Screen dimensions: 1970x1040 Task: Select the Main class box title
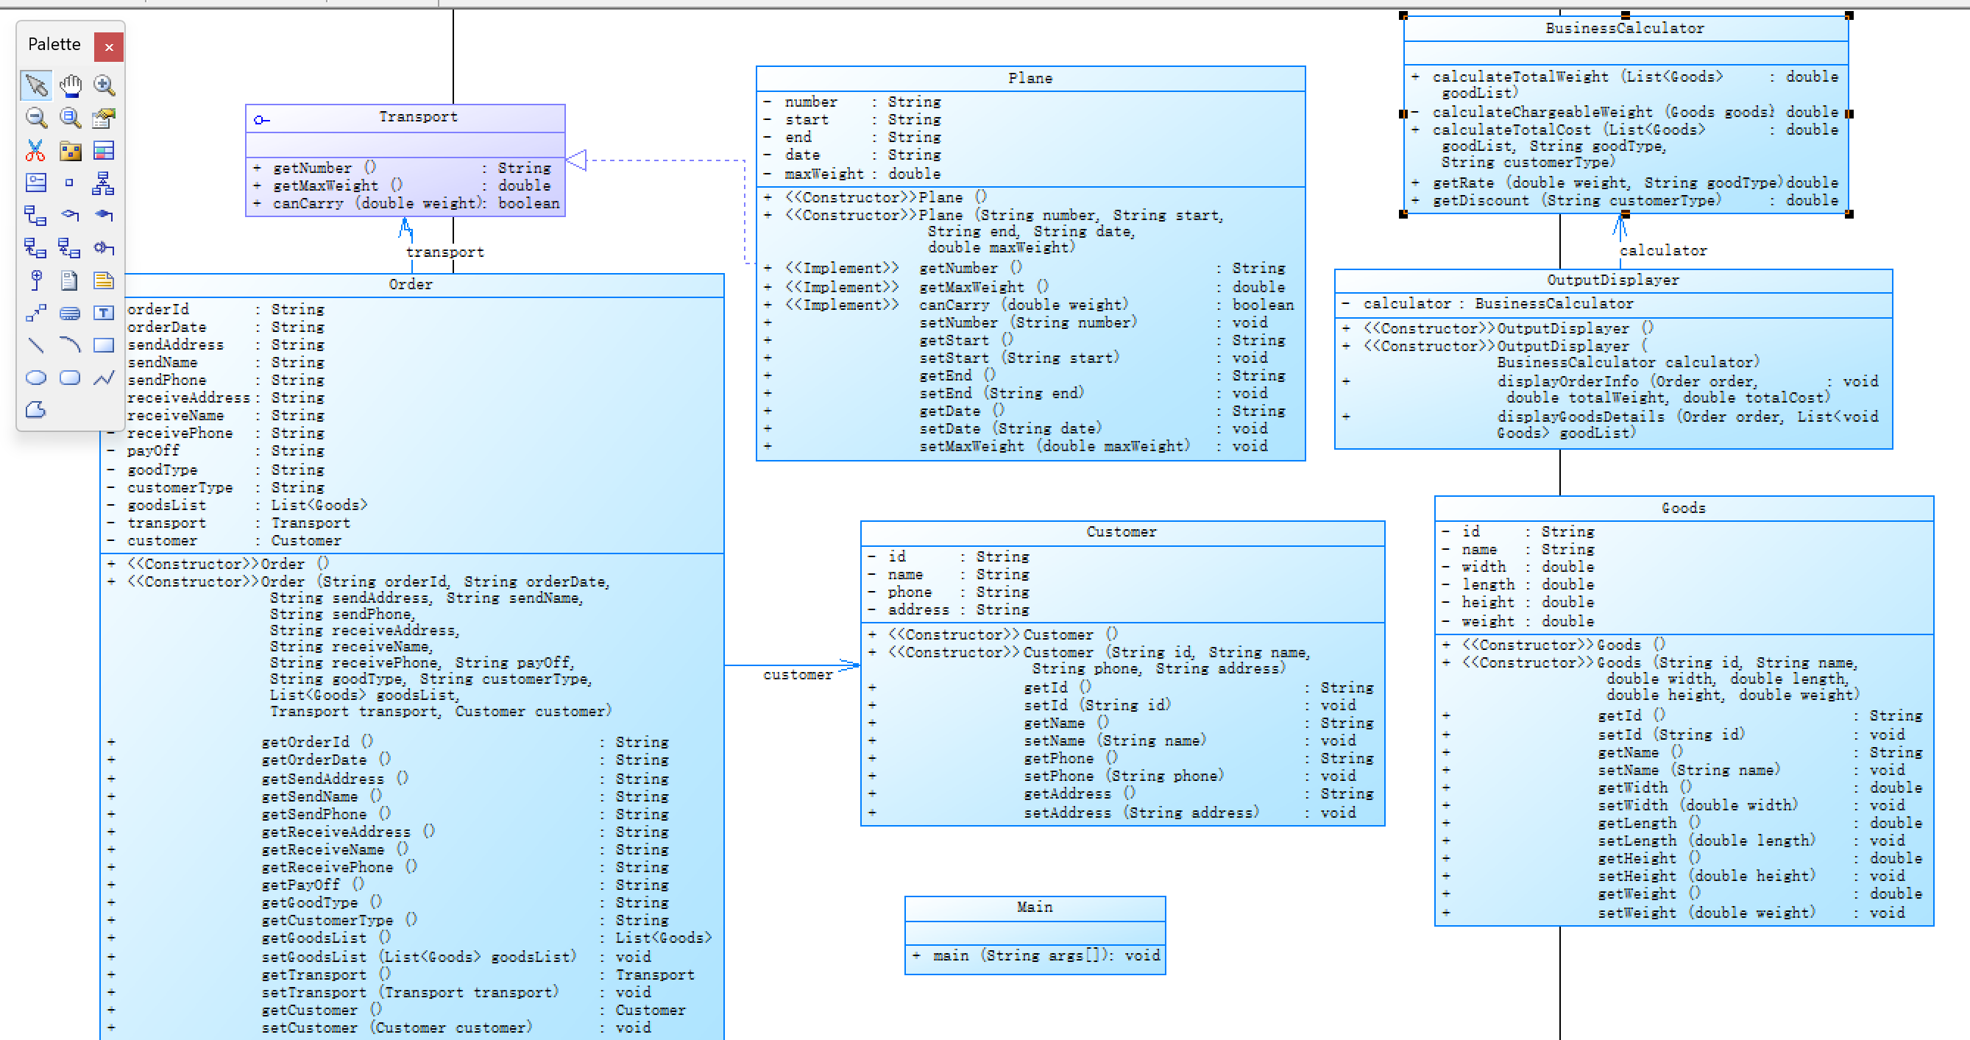pyautogui.click(x=1034, y=907)
